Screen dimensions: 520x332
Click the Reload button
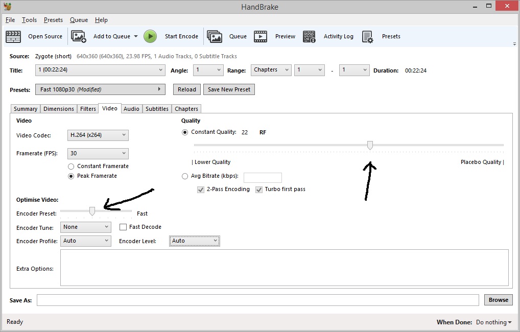click(187, 89)
